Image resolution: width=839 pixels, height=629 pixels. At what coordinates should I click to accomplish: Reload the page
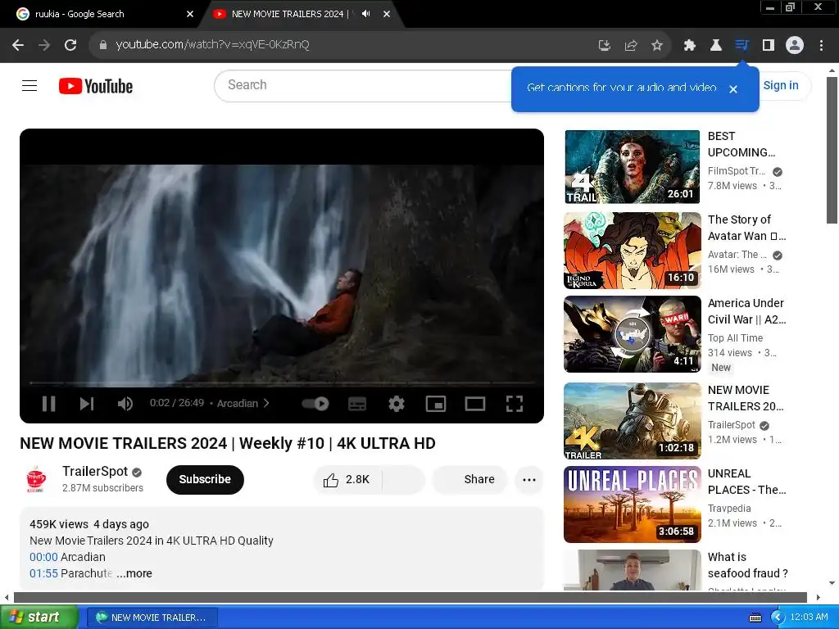pyautogui.click(x=70, y=45)
